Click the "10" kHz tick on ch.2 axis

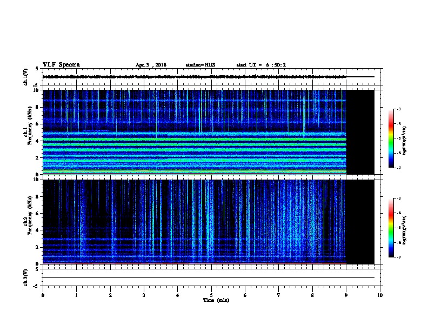36,180
